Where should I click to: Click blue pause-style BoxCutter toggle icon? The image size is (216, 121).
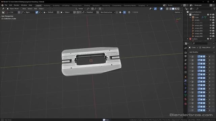[x=125, y=12]
